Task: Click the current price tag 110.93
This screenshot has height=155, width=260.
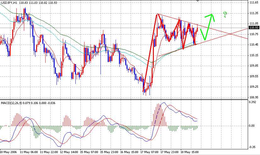Action: coord(254,28)
